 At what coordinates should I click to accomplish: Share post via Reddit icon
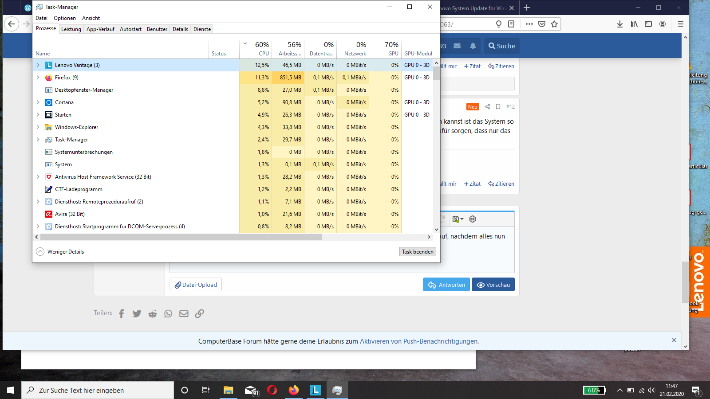pyautogui.click(x=153, y=314)
